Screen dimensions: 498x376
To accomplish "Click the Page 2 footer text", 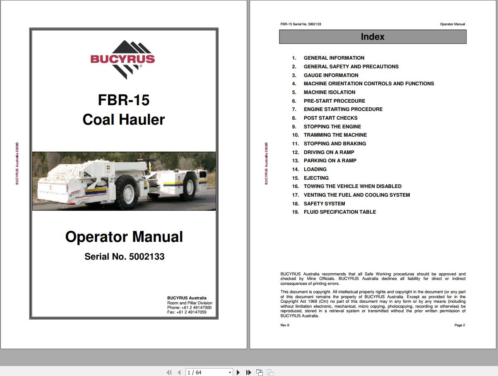I will coord(460,325).
